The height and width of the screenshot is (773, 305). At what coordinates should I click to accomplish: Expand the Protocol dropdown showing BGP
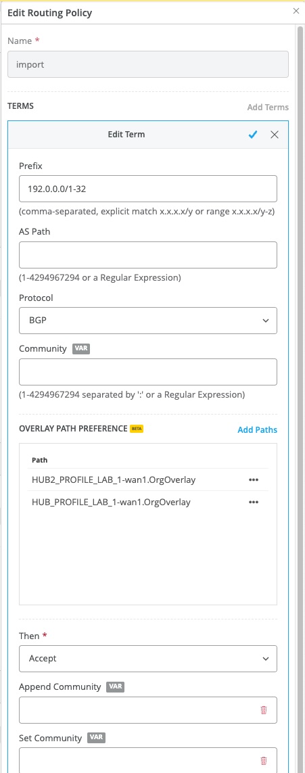coord(148,321)
